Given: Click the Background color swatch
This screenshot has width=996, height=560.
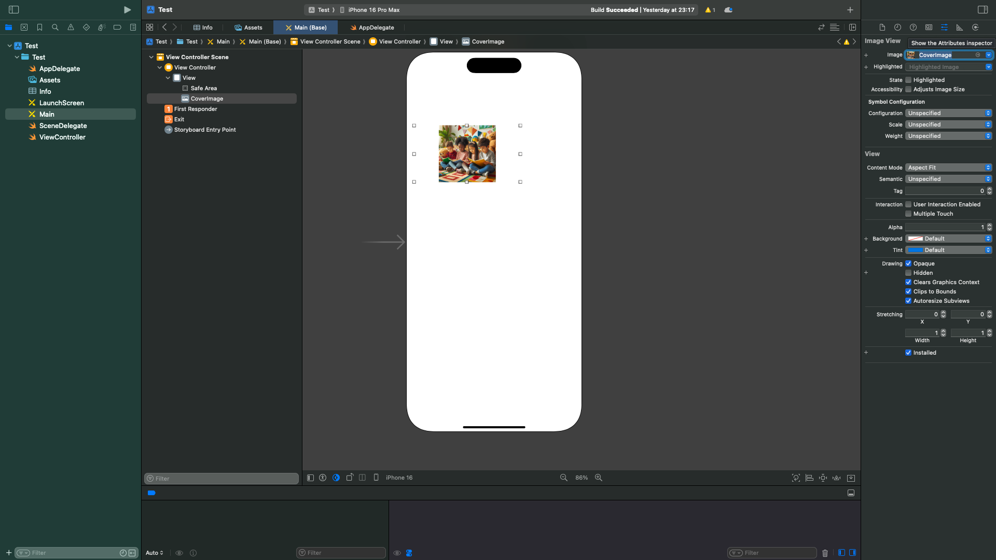Looking at the screenshot, I should tap(915, 239).
